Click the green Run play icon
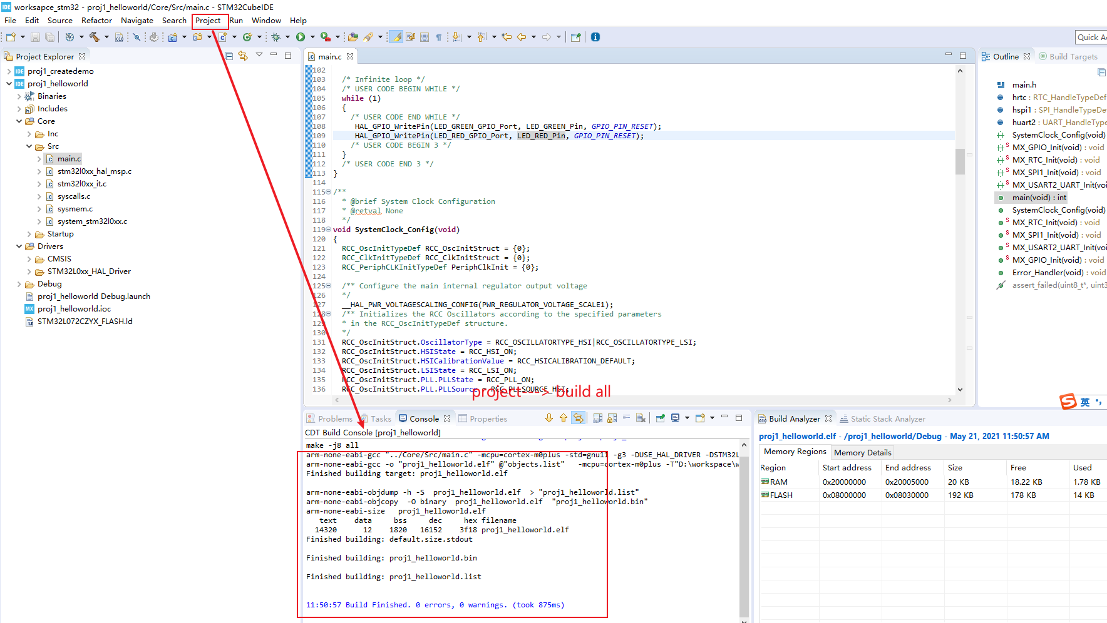 (301, 37)
